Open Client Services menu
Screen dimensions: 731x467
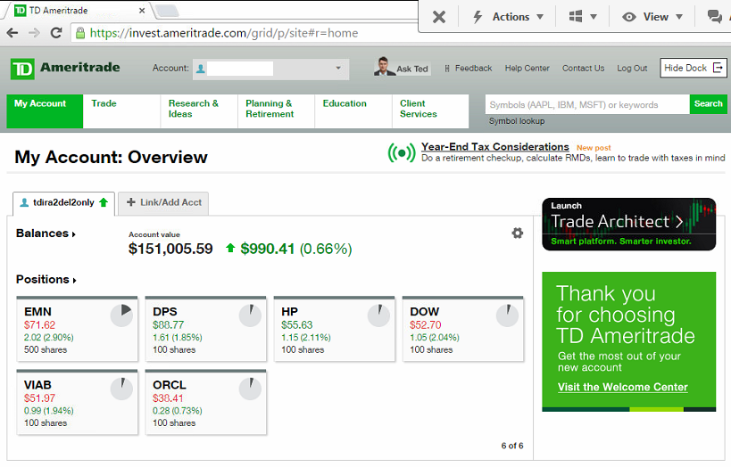[430, 111]
